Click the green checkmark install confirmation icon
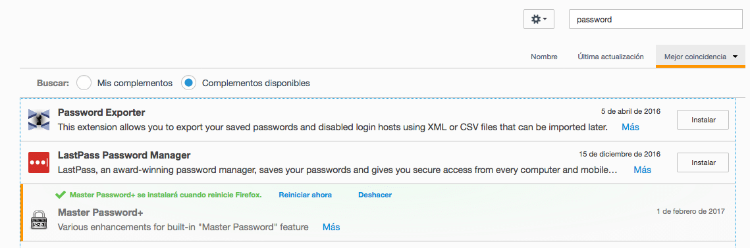This screenshot has height=248, width=750. click(61, 195)
